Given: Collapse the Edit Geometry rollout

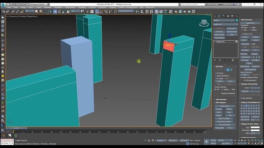Looking at the screenshot, I should point(246,20).
